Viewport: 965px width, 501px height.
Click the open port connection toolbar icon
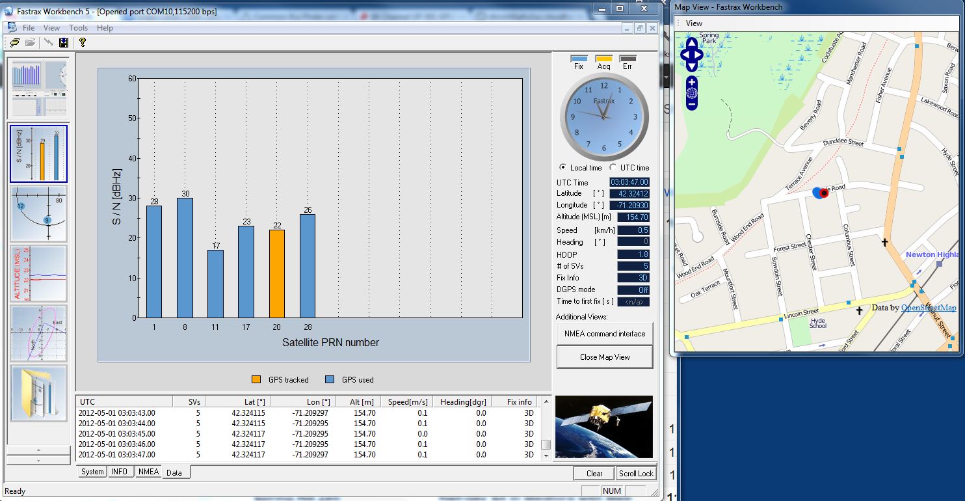tap(14, 43)
